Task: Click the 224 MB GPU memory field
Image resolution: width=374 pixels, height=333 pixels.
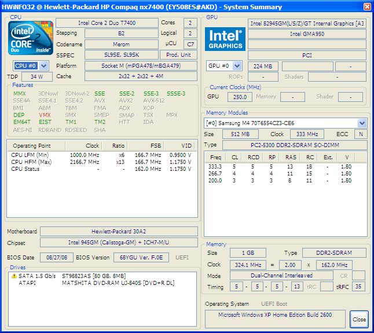Action: (263, 67)
